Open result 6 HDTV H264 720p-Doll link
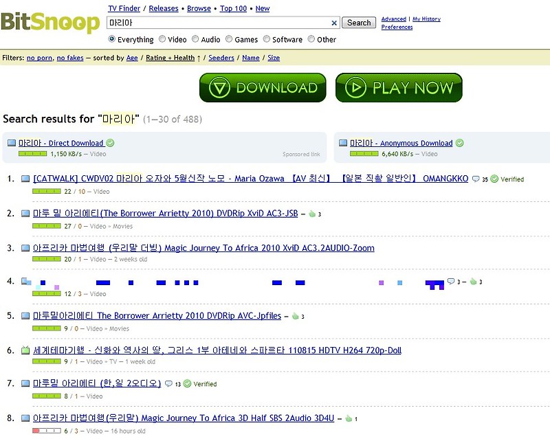The width and height of the screenshot is (550, 439). [x=217, y=350]
